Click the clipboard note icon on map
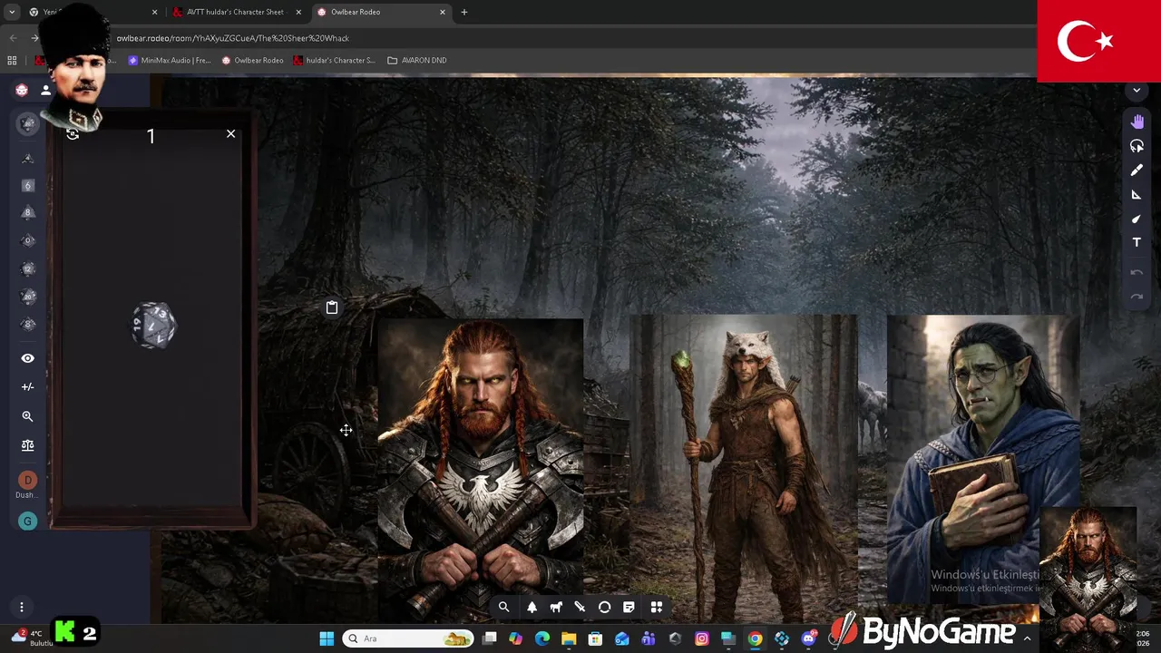The height and width of the screenshot is (653, 1161). tap(332, 307)
